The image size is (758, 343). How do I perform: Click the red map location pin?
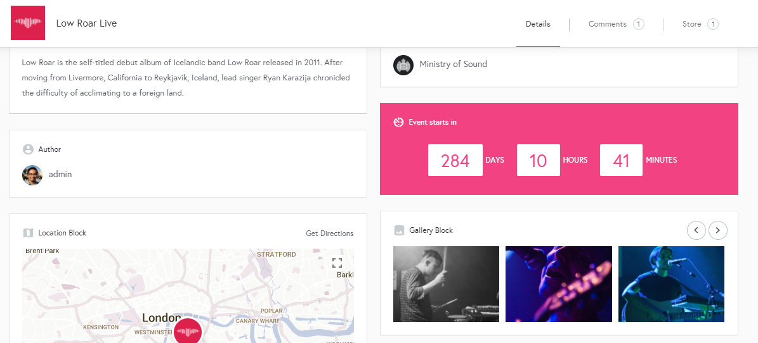pos(188,332)
